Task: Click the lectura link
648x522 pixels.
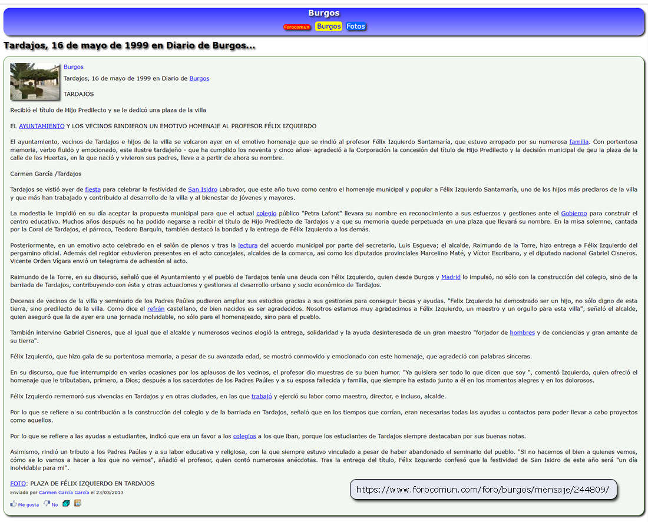Action: (247, 245)
